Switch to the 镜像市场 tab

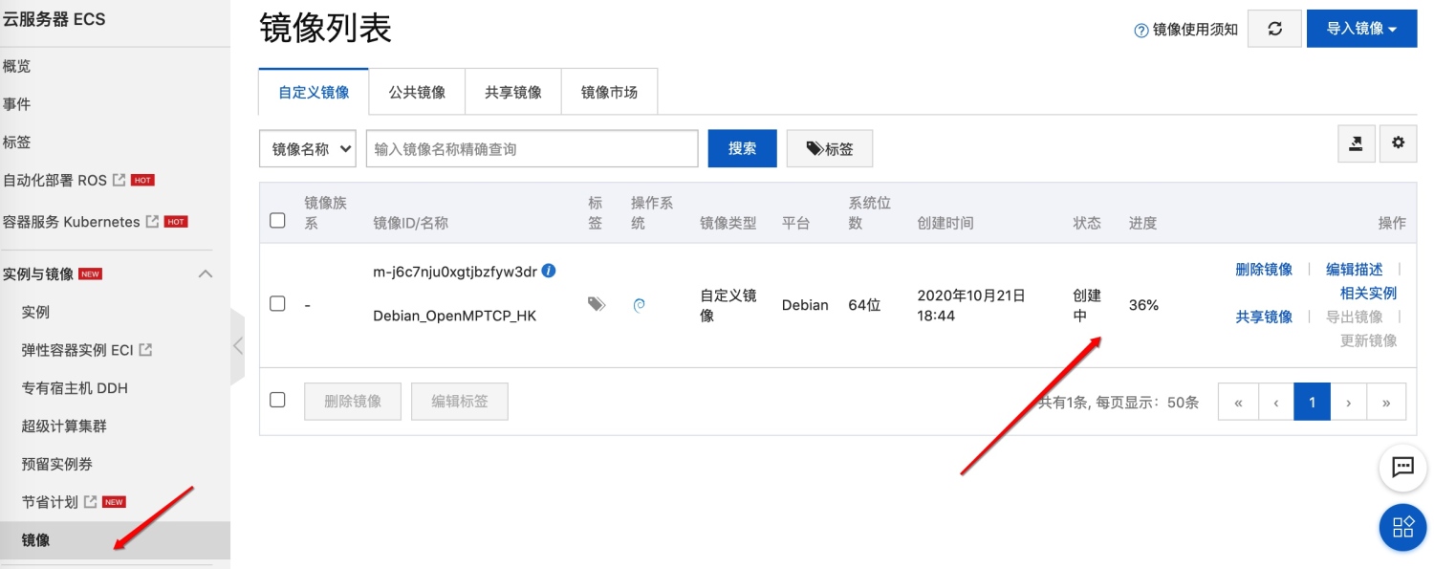pyautogui.click(x=609, y=92)
